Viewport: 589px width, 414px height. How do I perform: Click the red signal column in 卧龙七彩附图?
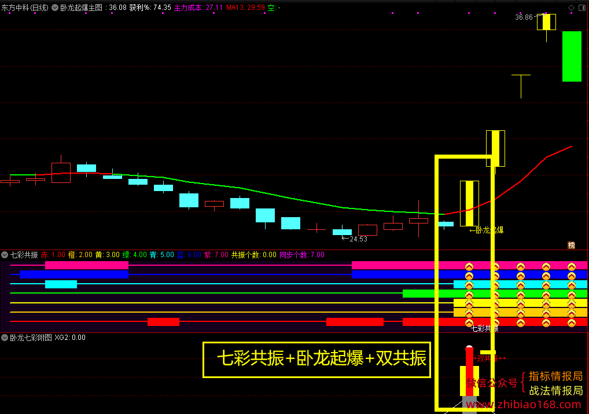tap(469, 371)
